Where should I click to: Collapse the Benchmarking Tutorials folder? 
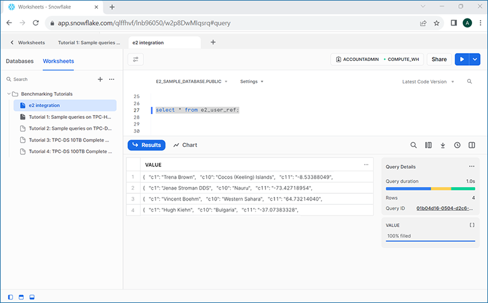coord(9,94)
